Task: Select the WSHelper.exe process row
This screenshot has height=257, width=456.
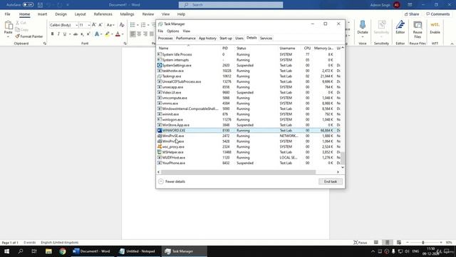Action: pos(249,152)
